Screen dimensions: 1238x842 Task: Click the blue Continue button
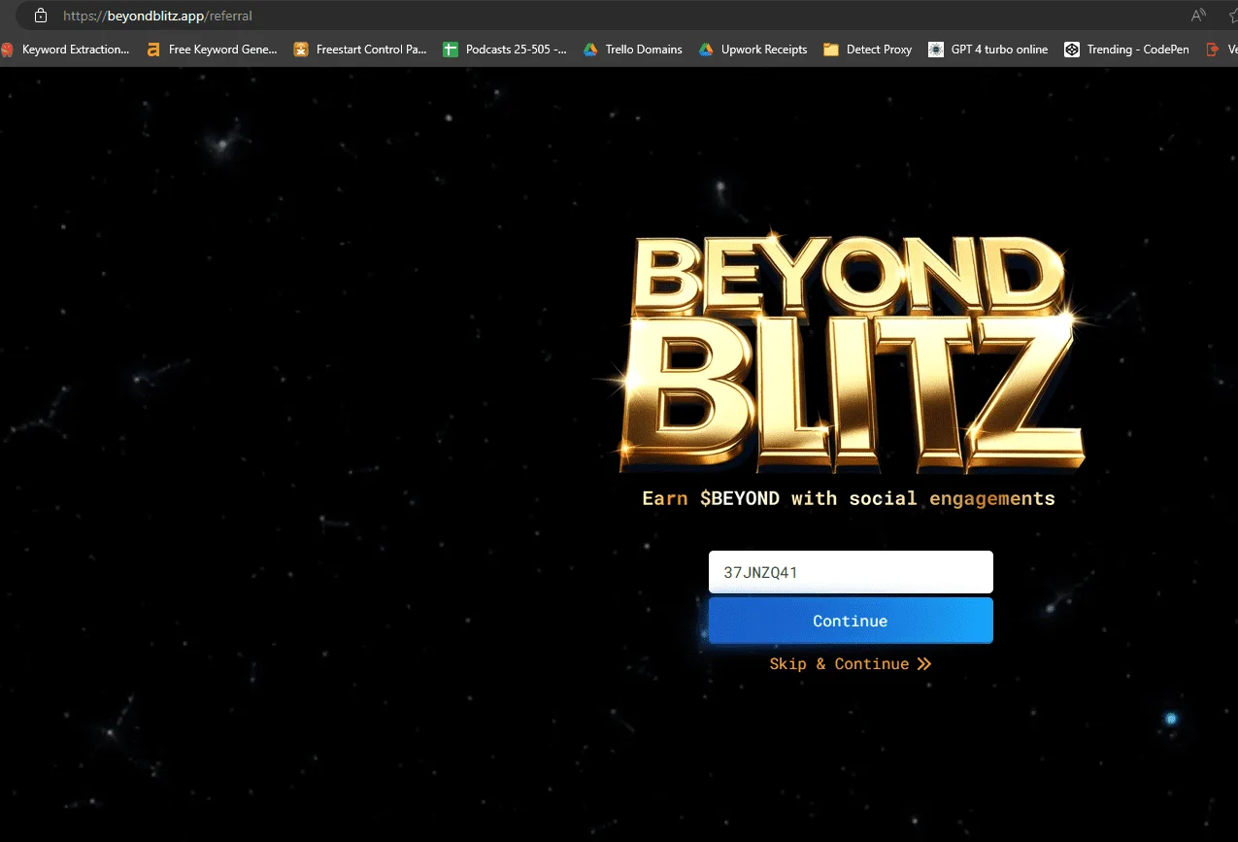(851, 621)
